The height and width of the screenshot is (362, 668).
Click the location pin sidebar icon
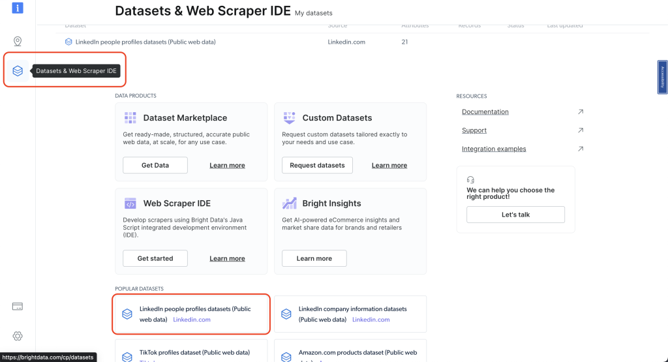[18, 42]
